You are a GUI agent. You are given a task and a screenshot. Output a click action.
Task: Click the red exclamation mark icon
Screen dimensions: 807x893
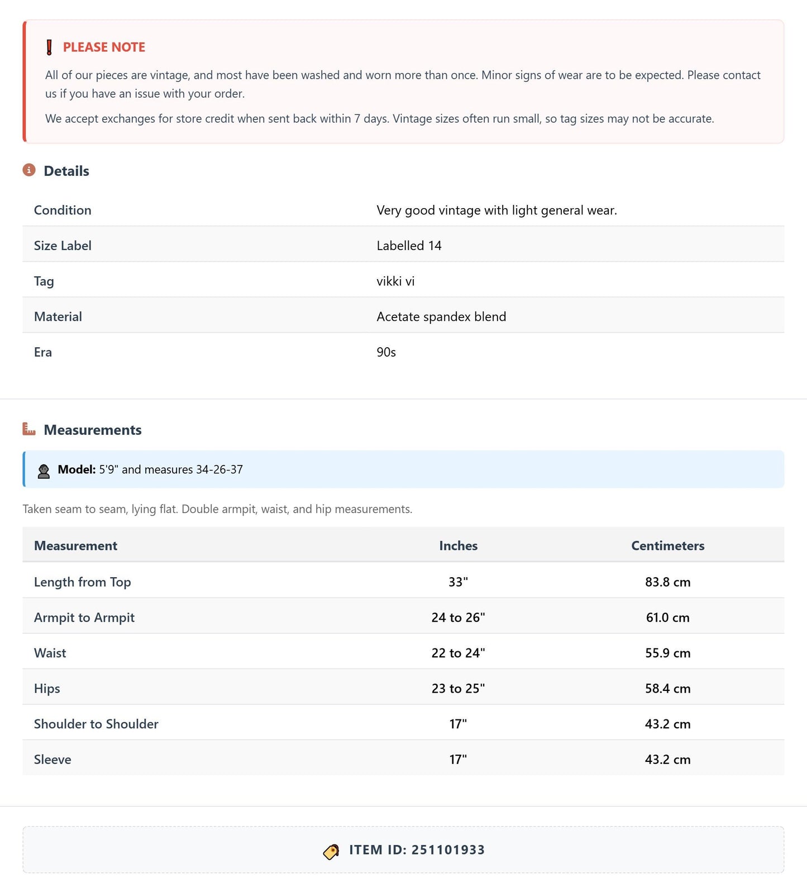click(x=49, y=47)
